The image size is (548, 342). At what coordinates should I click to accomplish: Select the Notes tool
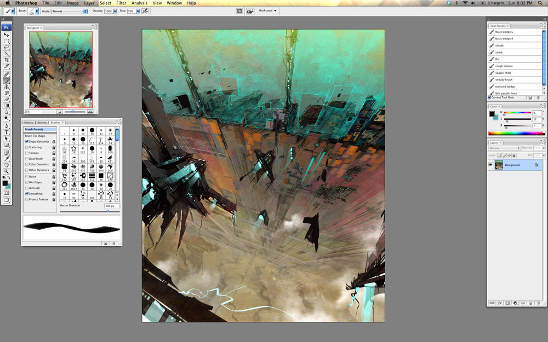click(x=6, y=153)
